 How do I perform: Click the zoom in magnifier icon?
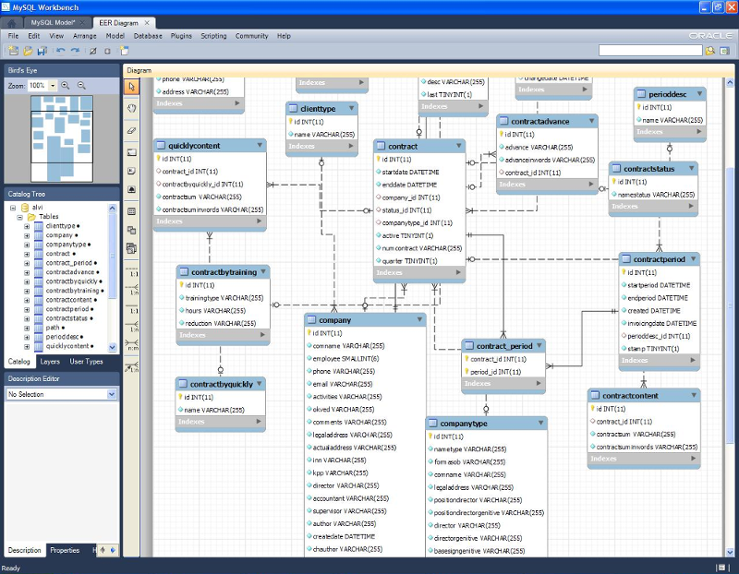tap(66, 85)
